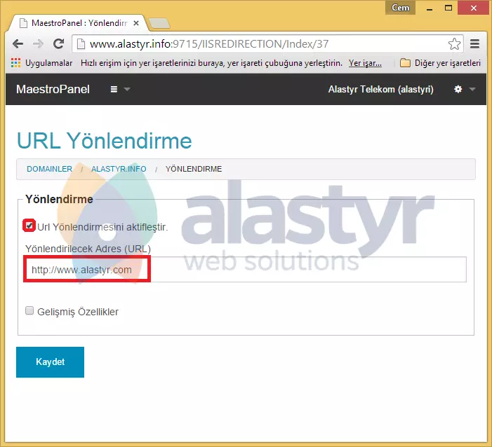
Task: Click the Yer işar... bookmarks link
Action: (x=365, y=63)
